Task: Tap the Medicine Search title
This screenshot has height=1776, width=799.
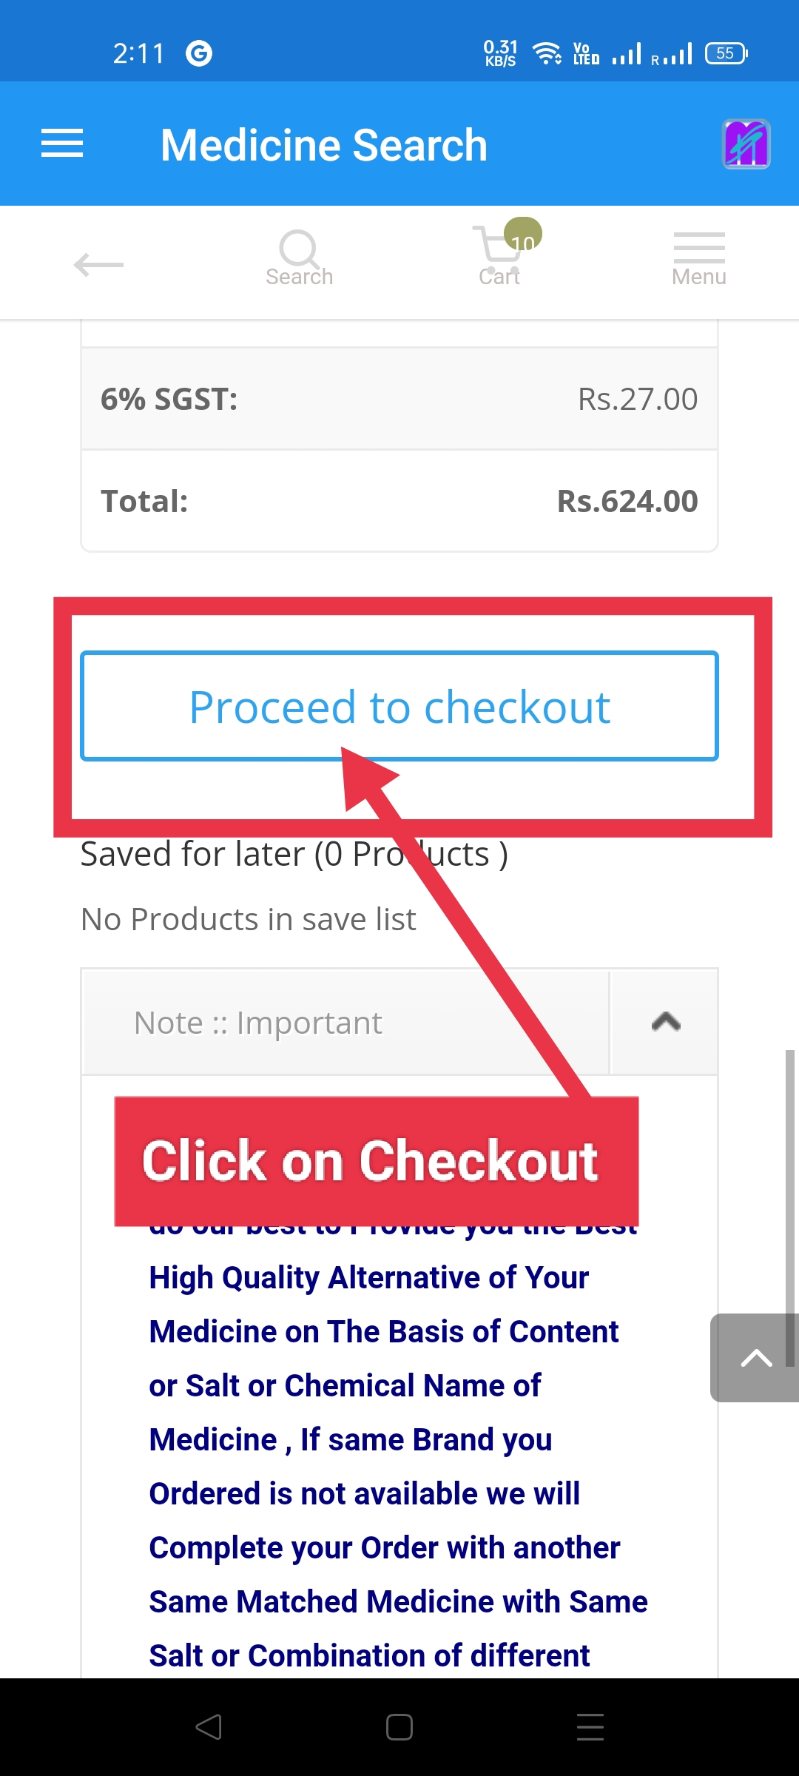Action: 324,144
